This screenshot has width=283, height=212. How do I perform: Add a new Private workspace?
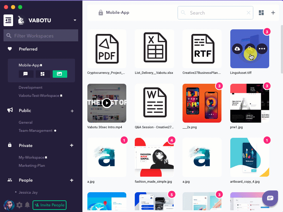pos(72,145)
